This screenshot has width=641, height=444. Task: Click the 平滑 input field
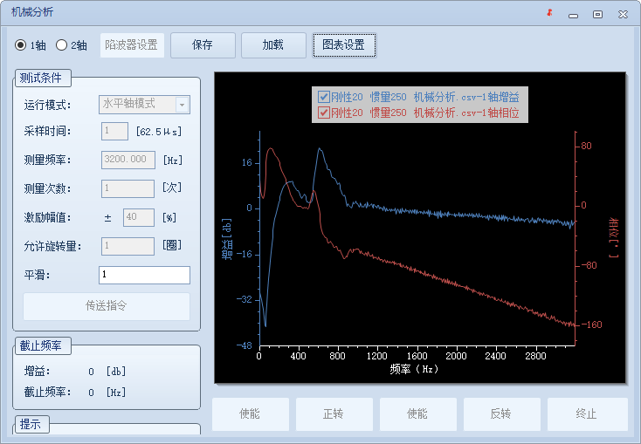(144, 276)
